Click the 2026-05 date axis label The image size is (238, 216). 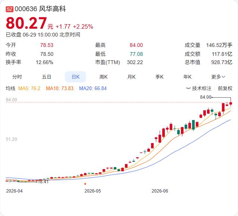pyautogui.click(x=93, y=191)
